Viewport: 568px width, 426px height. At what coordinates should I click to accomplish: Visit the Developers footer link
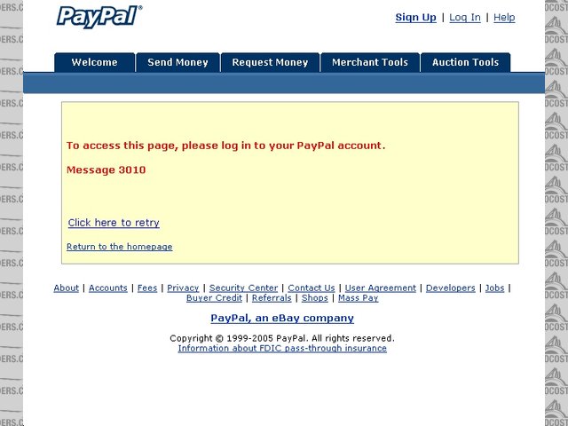click(x=450, y=288)
